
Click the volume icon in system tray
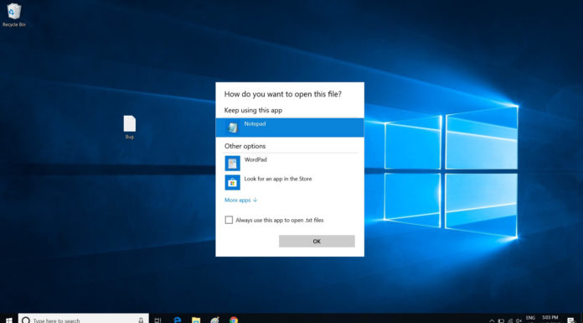(519, 320)
